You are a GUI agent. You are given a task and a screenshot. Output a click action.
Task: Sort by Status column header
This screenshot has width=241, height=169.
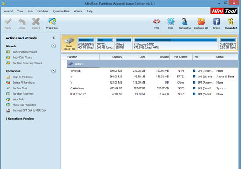tap(227, 57)
